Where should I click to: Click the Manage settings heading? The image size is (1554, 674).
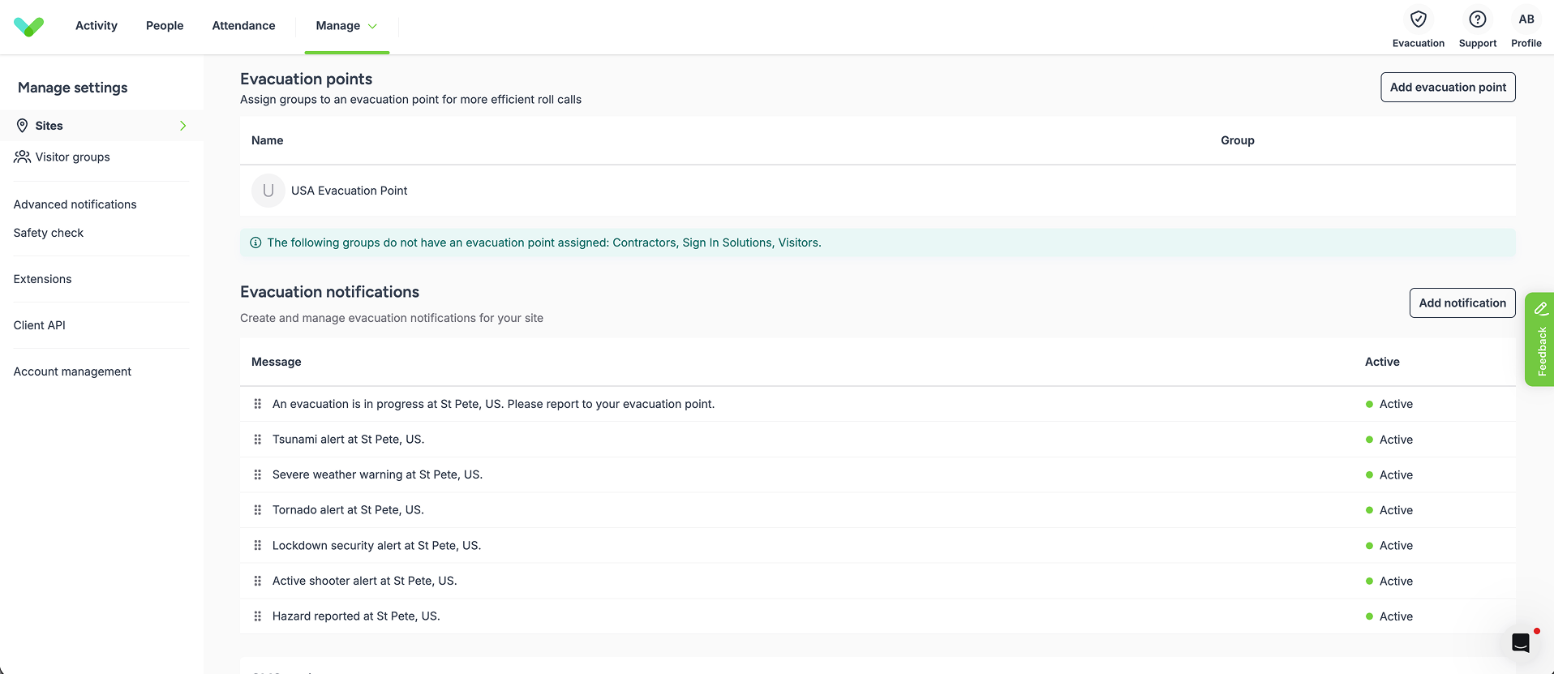[72, 88]
